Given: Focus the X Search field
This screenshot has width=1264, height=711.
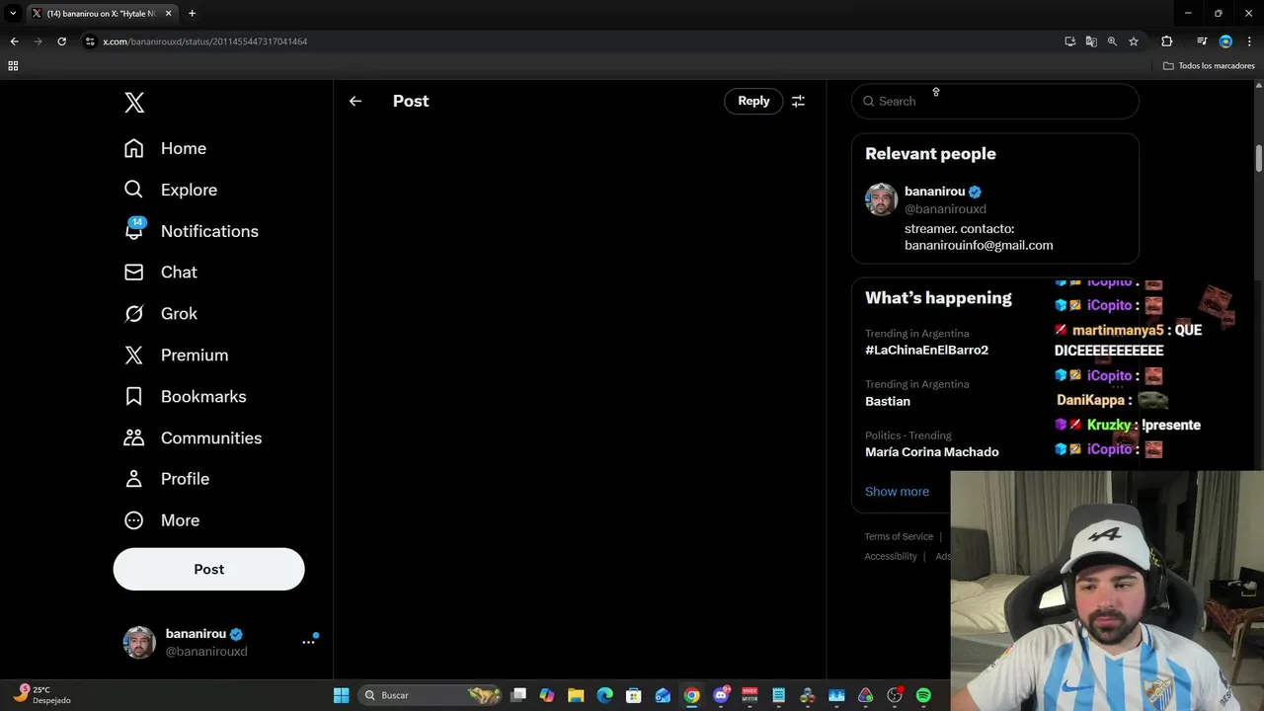Looking at the screenshot, I should [994, 101].
